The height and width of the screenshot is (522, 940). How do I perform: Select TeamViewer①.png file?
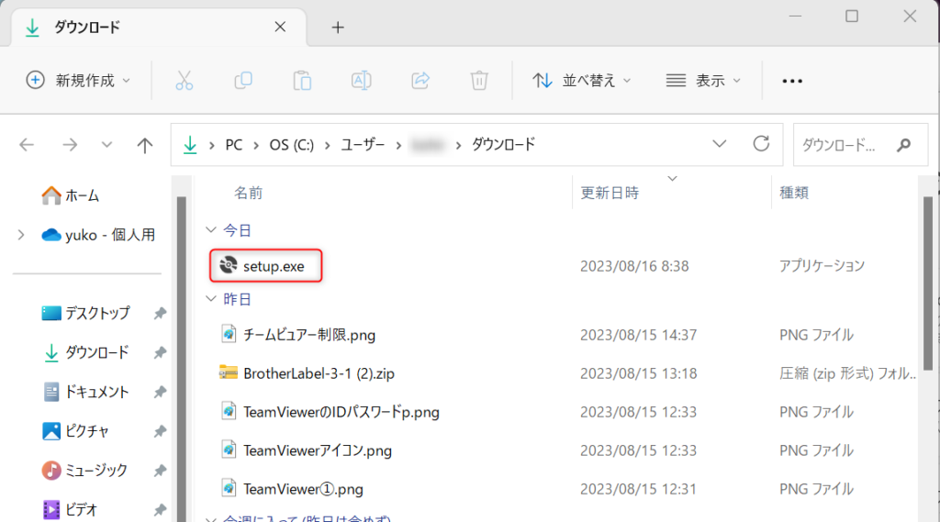coord(303,489)
